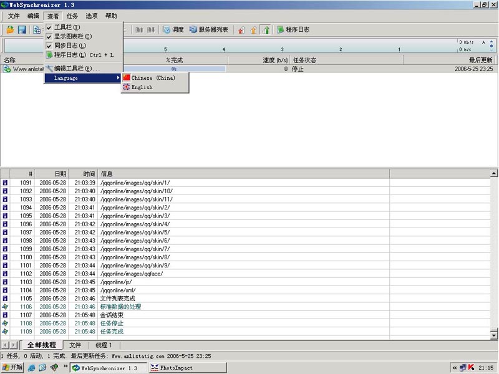Viewport: 499px width, 374px height.
Task: Toggle the 工具栏 checkbox in menu
Action: (x=49, y=27)
